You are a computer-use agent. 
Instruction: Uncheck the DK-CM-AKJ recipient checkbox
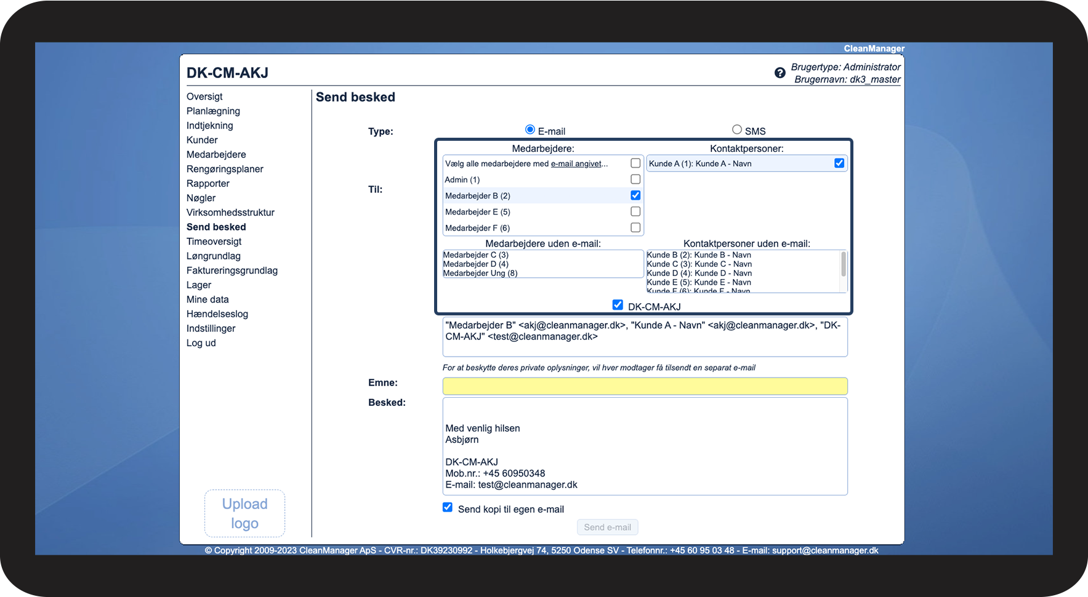pos(618,305)
